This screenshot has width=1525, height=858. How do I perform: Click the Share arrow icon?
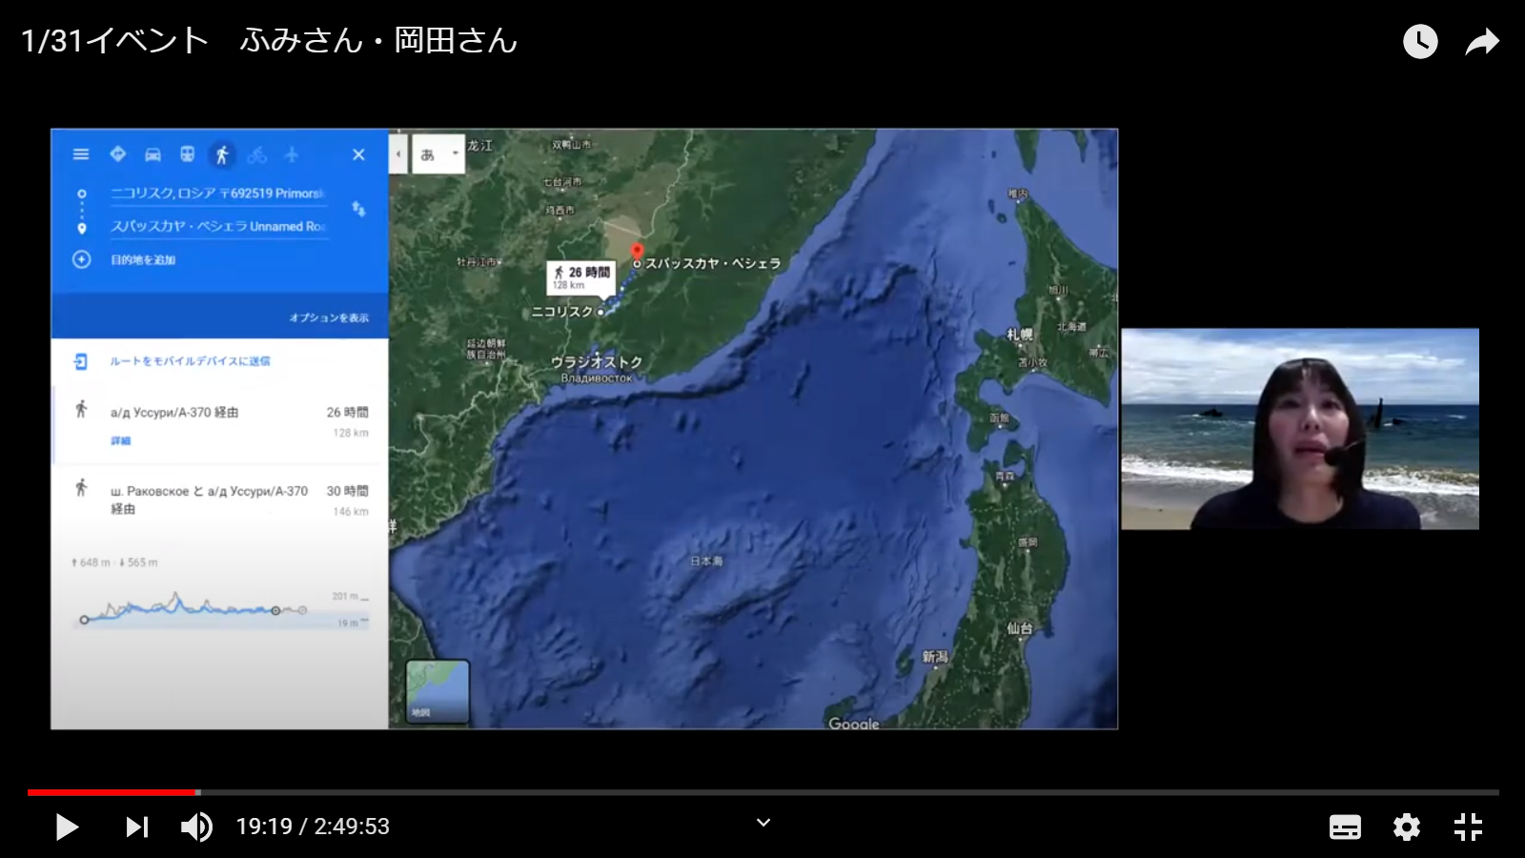[x=1482, y=41]
